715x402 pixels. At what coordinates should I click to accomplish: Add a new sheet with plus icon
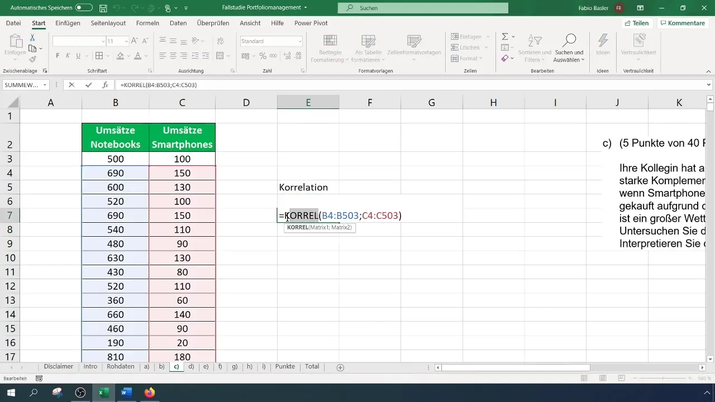click(340, 367)
